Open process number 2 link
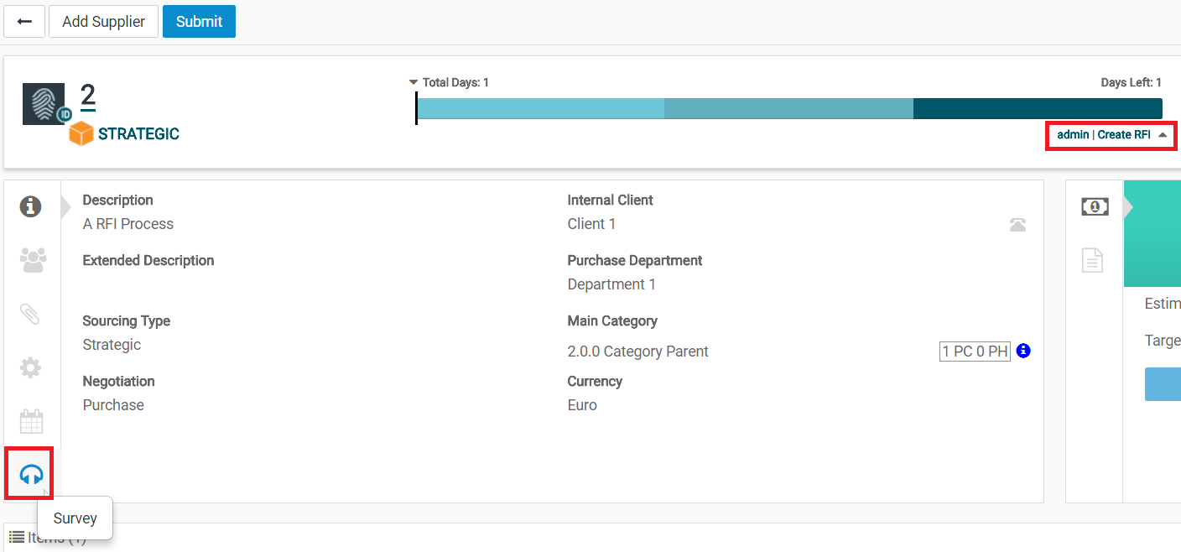 [88, 96]
